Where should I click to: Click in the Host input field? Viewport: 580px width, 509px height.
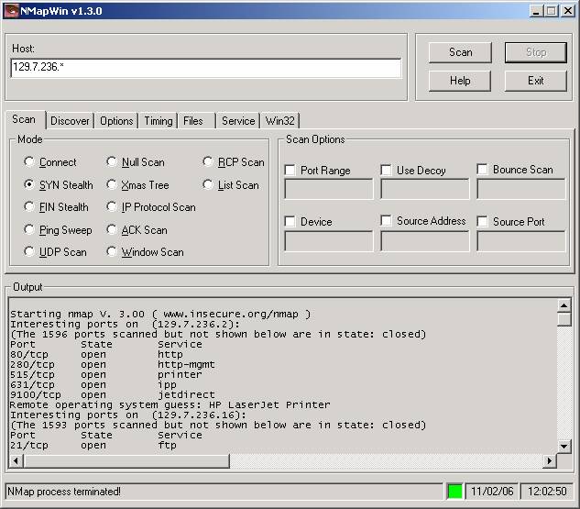click(x=205, y=69)
